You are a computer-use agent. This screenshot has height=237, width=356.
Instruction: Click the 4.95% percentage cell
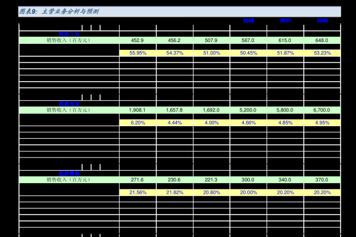click(x=322, y=123)
